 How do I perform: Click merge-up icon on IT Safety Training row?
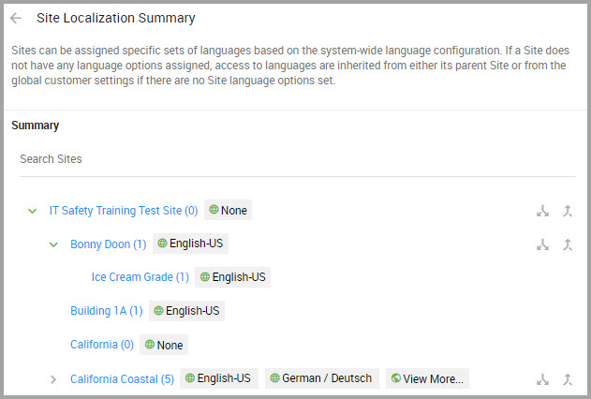(x=568, y=211)
